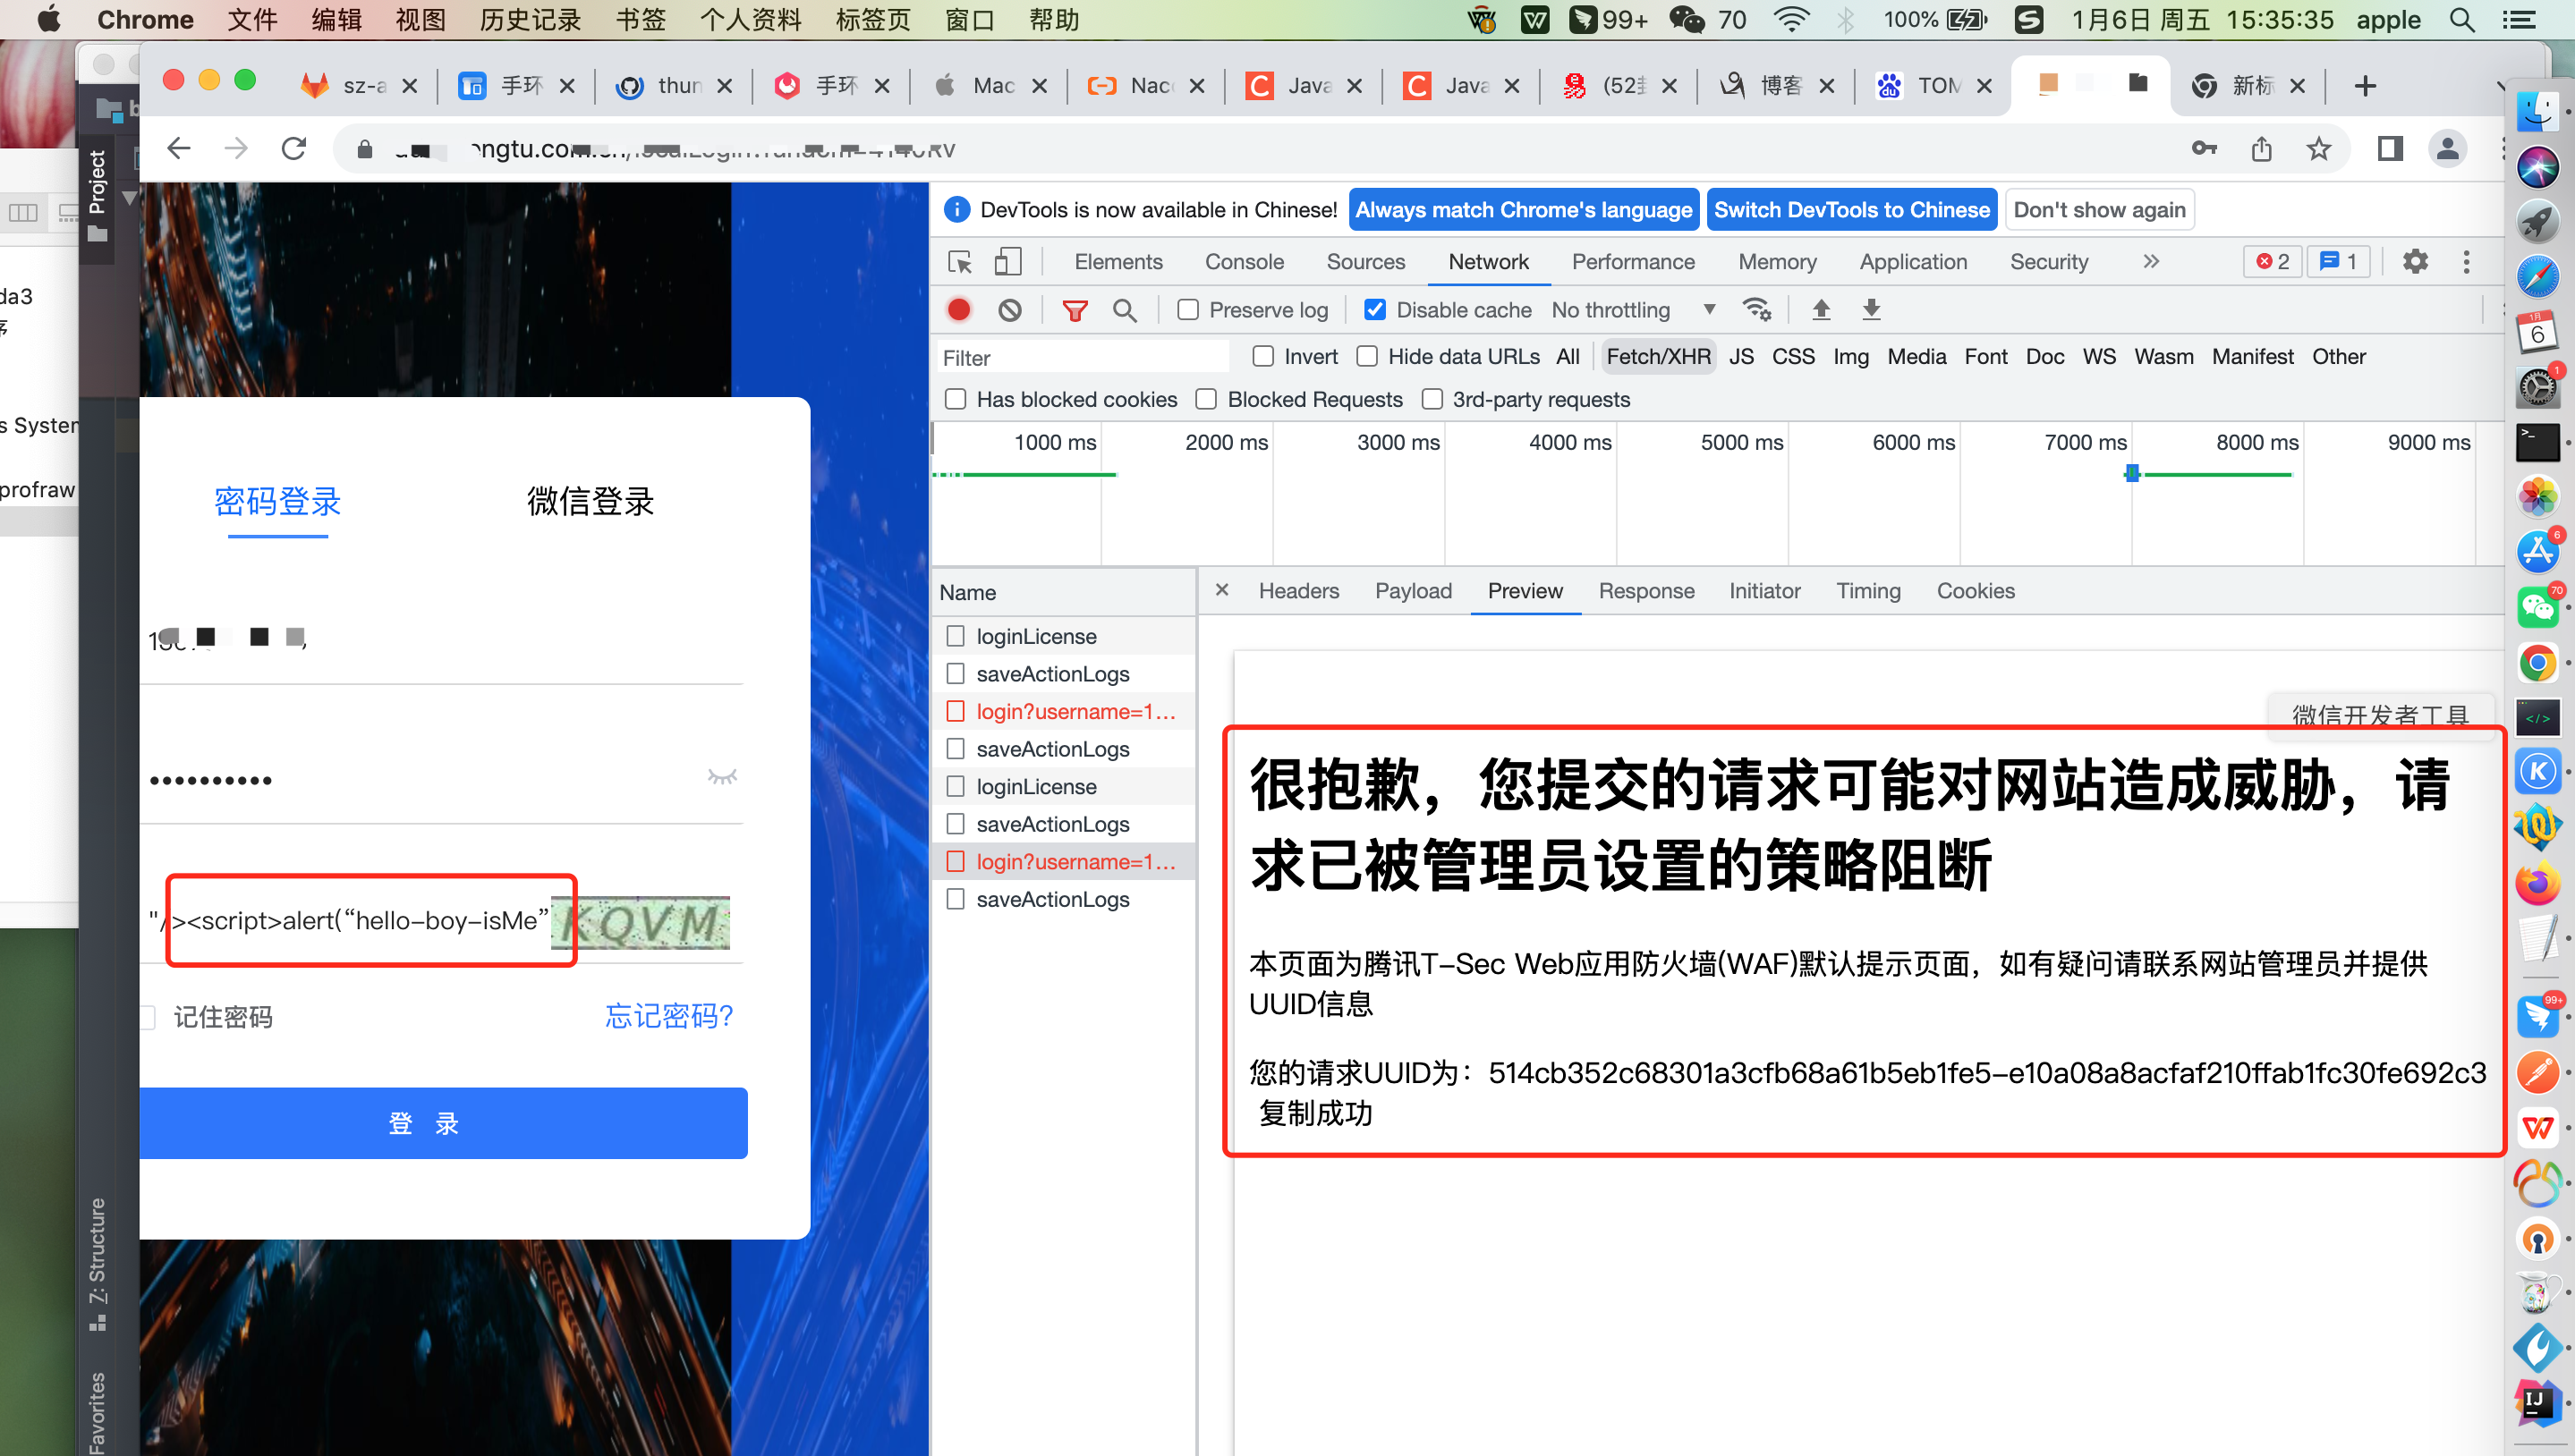Screen dimensions: 2575x1456
Task: Select the Preview response tab
Action: [x=1523, y=590]
